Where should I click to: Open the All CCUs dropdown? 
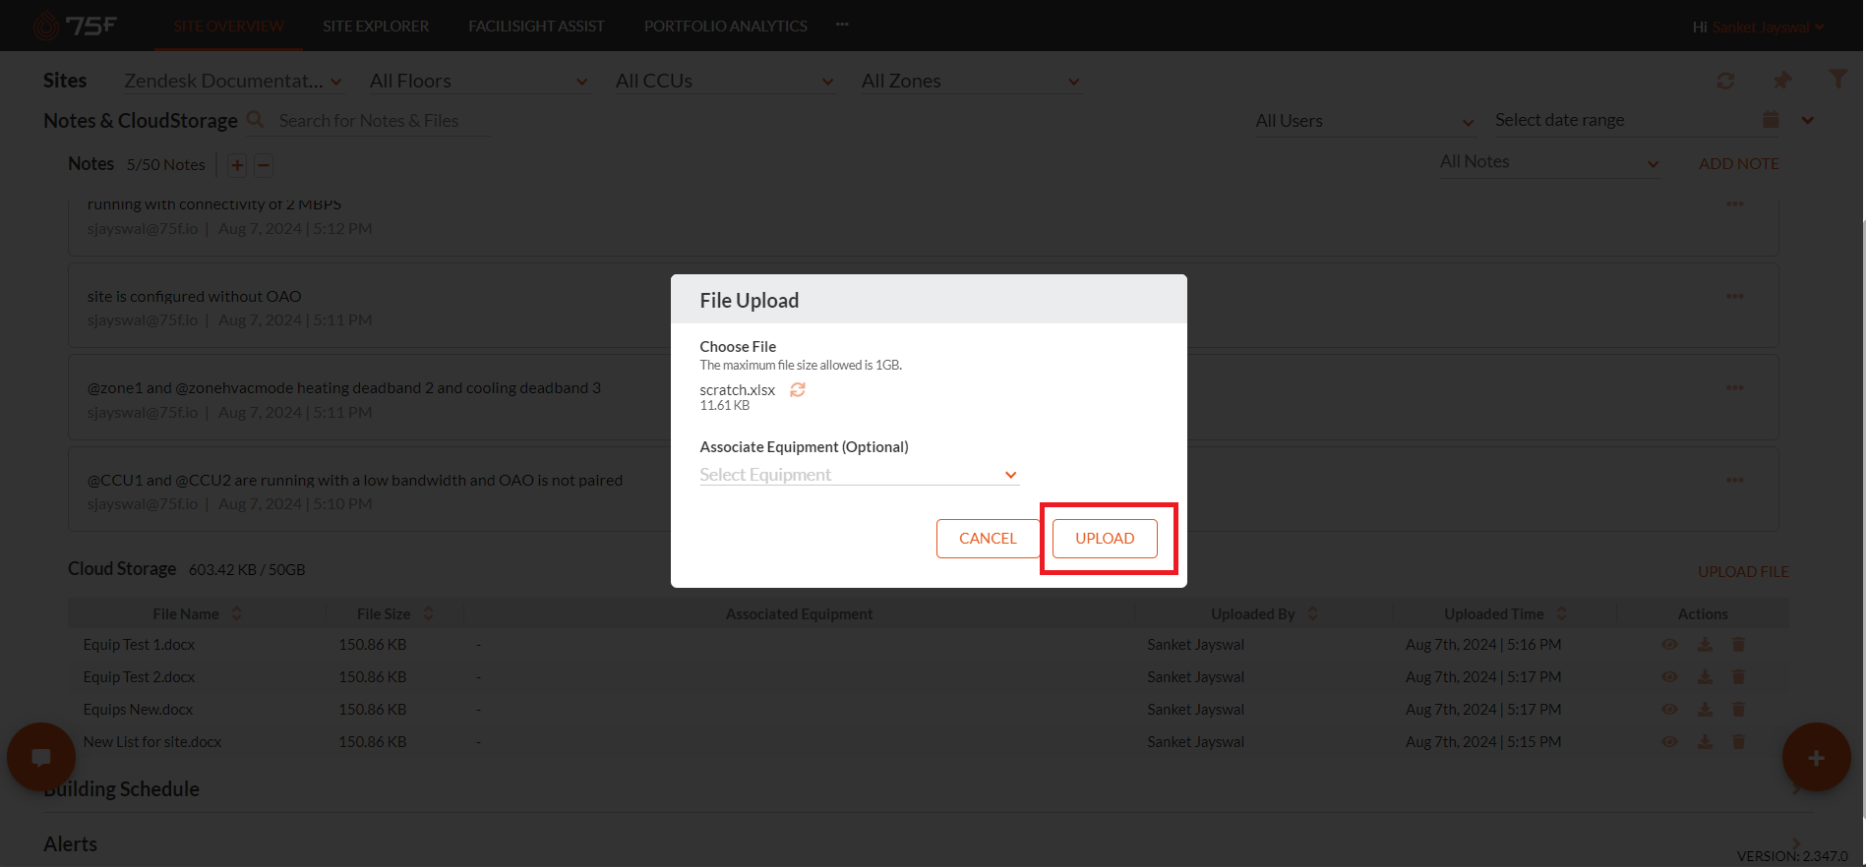[725, 82]
